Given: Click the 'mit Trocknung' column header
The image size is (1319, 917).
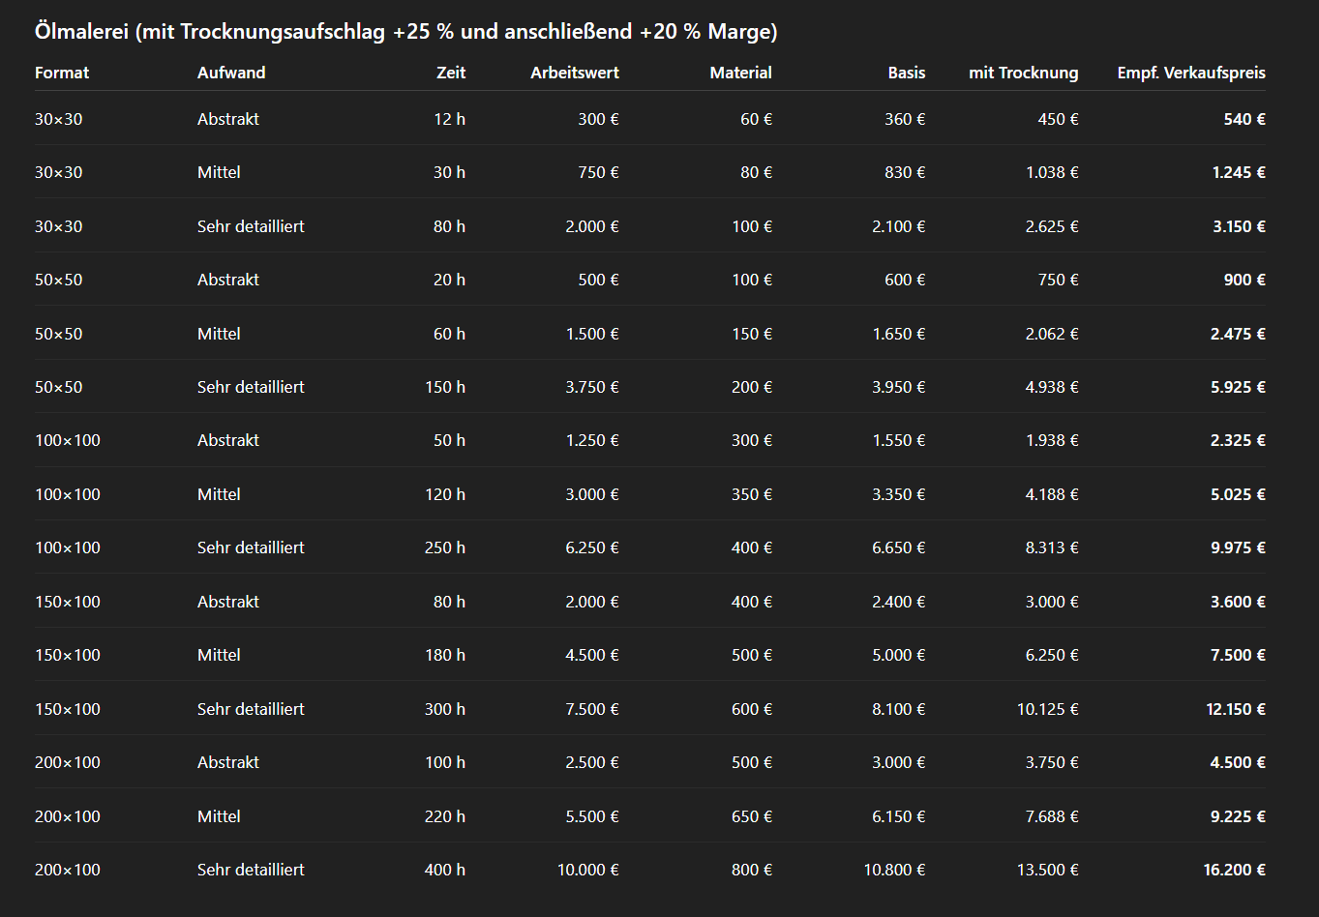Looking at the screenshot, I should tap(1023, 73).
